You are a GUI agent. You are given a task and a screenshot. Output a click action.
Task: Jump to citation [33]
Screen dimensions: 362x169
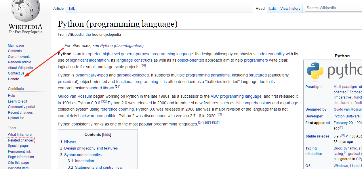[x=219, y=115]
